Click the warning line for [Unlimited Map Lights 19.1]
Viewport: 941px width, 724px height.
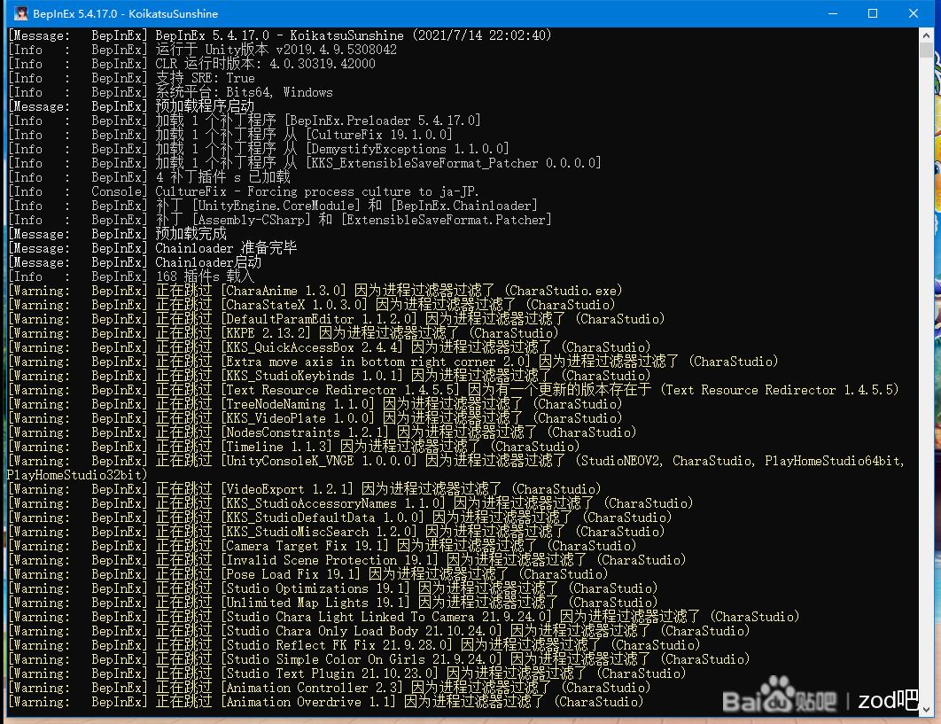(332, 603)
